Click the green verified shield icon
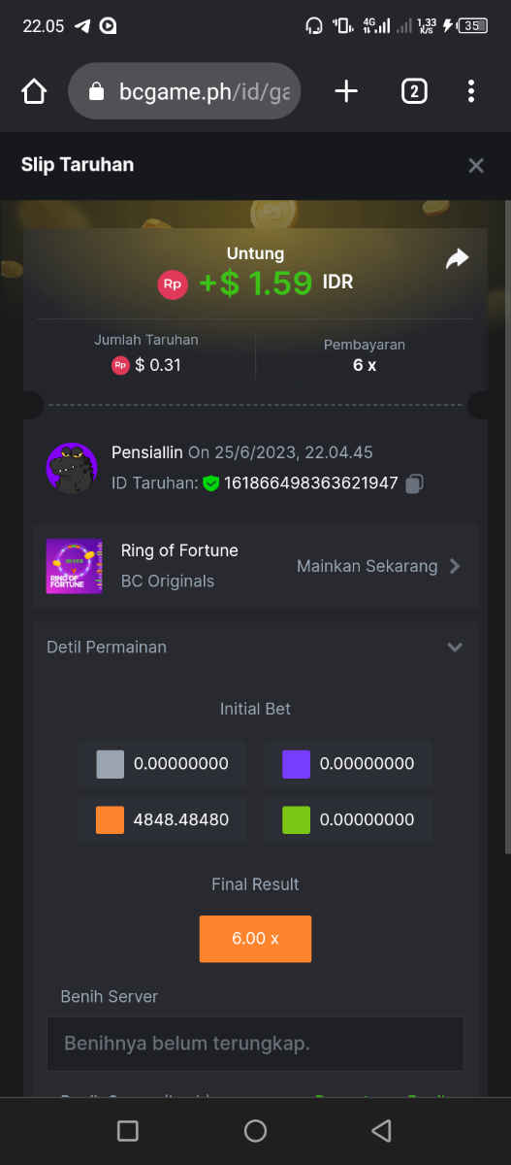This screenshot has width=511, height=1165. tap(210, 483)
